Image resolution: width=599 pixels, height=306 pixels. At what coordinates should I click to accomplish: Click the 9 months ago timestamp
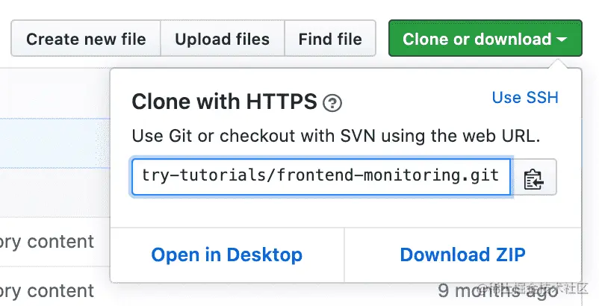(497, 290)
